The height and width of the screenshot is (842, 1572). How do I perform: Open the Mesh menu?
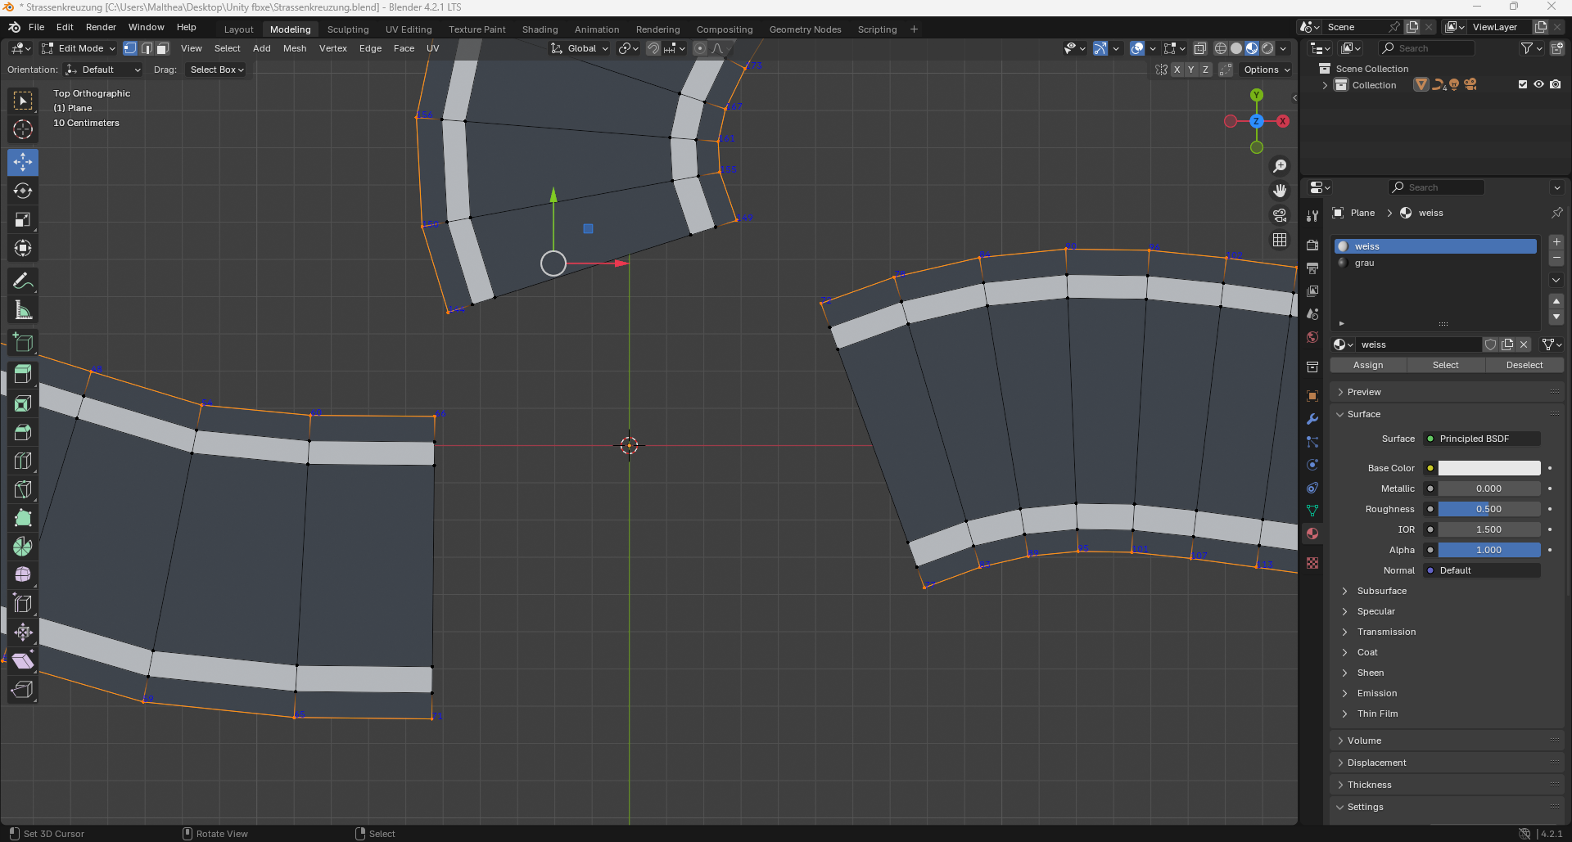pyautogui.click(x=295, y=48)
